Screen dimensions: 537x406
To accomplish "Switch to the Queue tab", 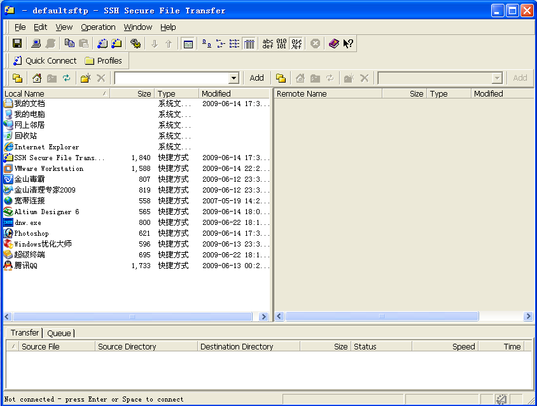I will [59, 333].
